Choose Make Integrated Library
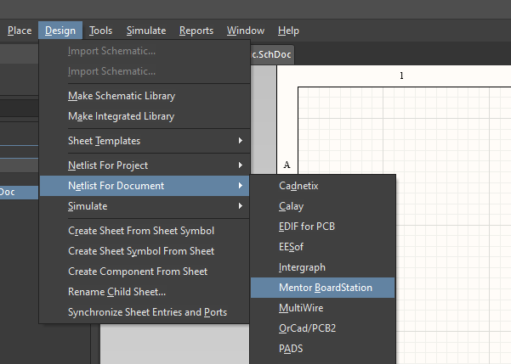 (145, 116)
